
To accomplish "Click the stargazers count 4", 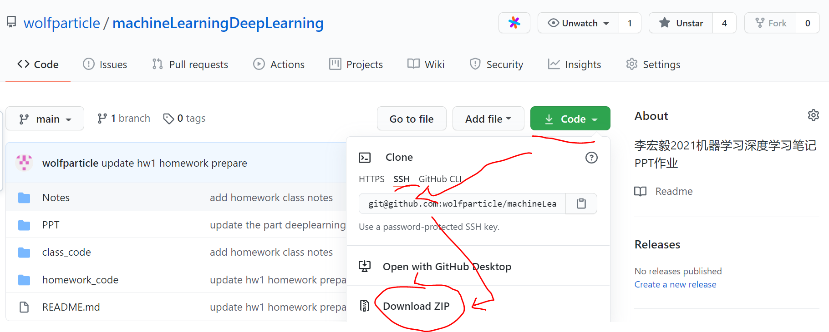I will click(x=724, y=23).
